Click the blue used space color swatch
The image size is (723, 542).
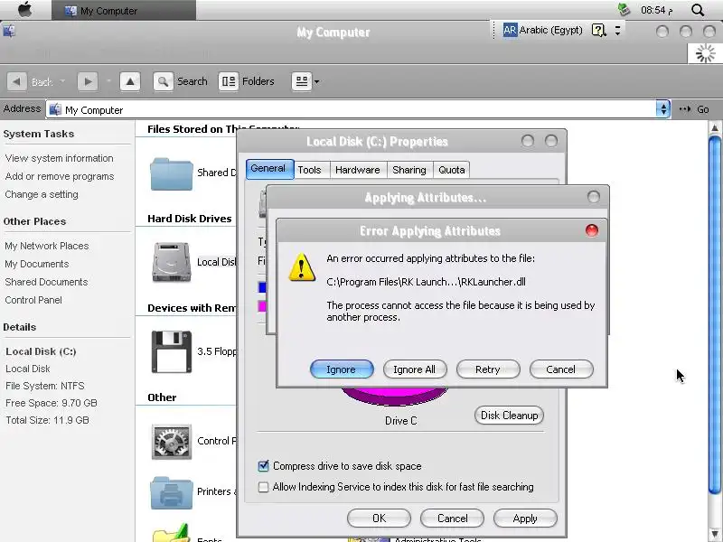pos(262,287)
